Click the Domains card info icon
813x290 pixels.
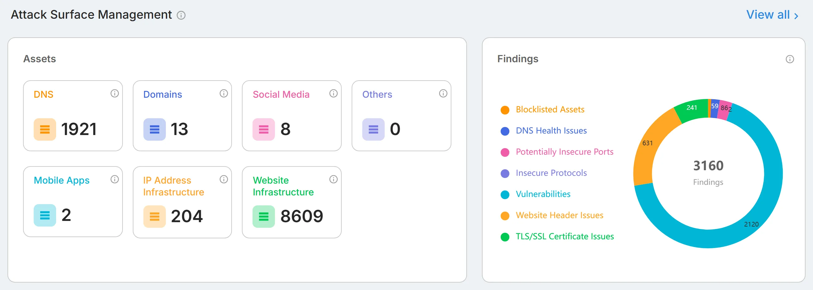[224, 94]
